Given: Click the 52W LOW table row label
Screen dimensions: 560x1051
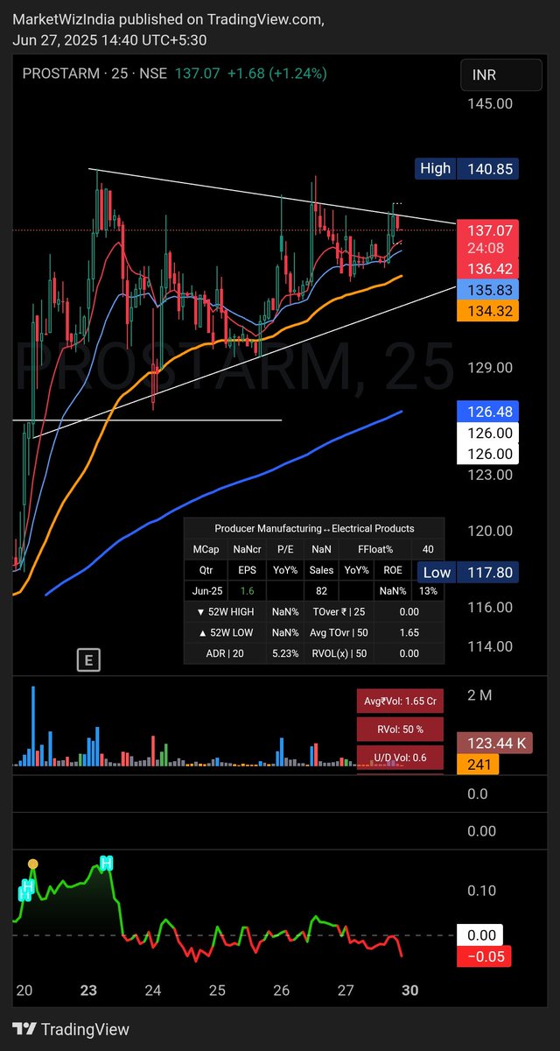Looking at the screenshot, I should pyautogui.click(x=226, y=632).
